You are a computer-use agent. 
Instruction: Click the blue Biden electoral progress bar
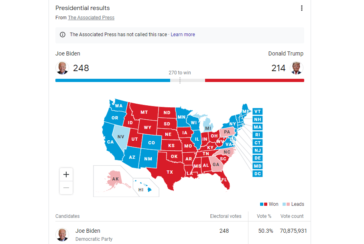pos(112,80)
